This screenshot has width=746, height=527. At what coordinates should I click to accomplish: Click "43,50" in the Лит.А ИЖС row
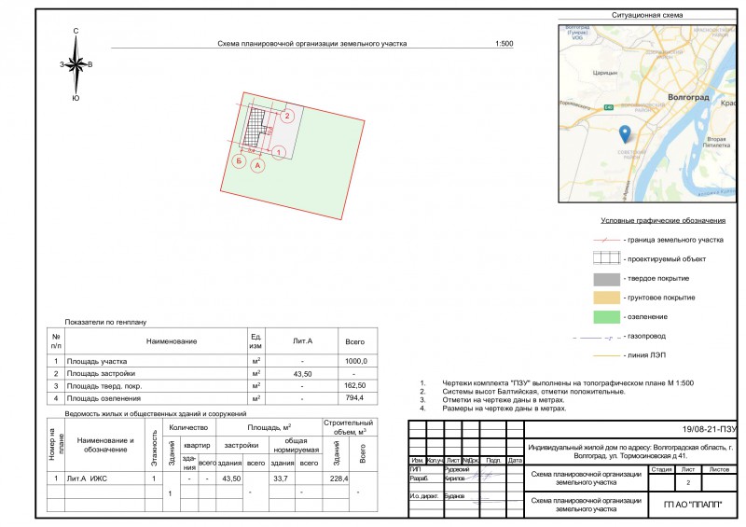click(x=231, y=478)
